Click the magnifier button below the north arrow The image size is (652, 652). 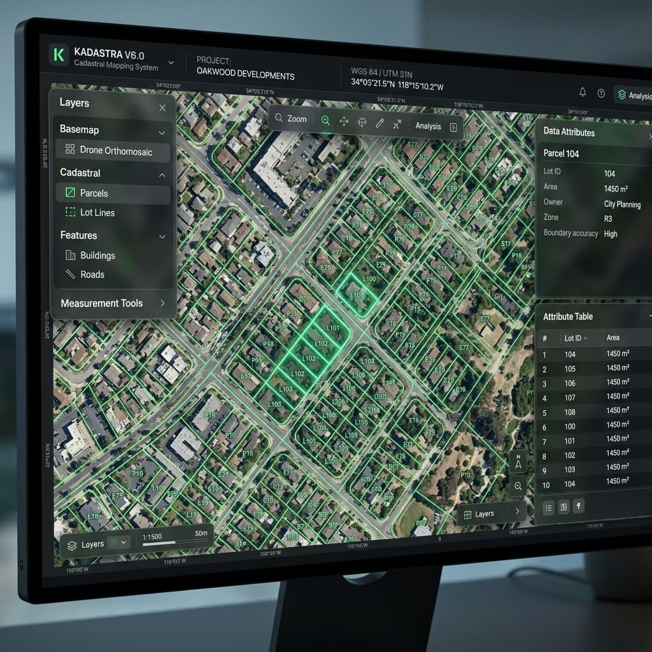518,486
